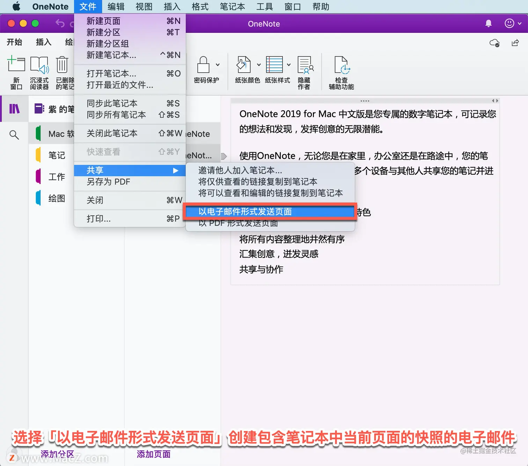Open the OneNote application menu
The height and width of the screenshot is (466, 528).
[50, 6]
